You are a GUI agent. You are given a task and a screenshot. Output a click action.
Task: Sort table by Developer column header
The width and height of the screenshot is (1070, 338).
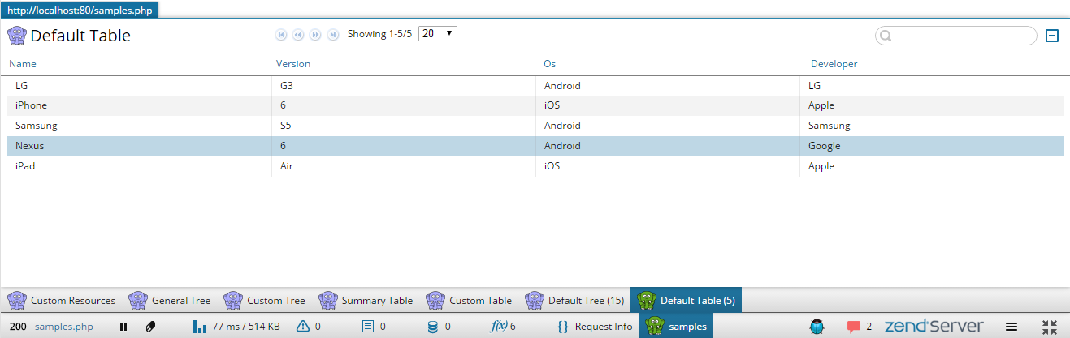(834, 64)
